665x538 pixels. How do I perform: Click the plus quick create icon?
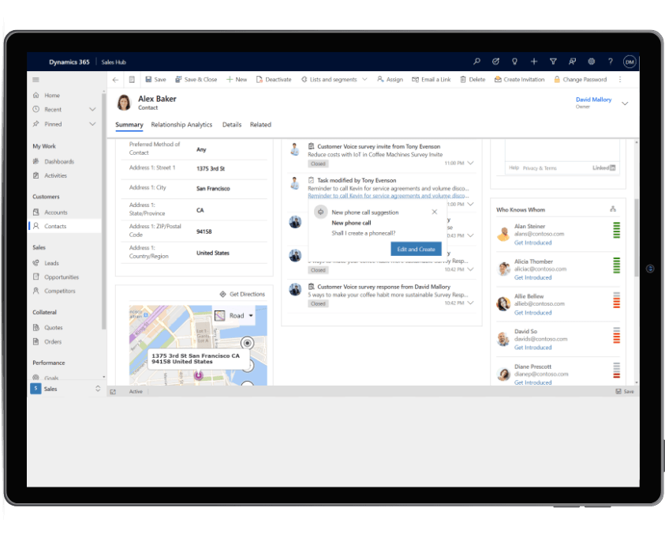pos(534,62)
